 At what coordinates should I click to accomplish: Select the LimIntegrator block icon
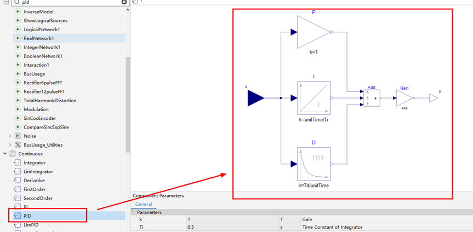point(18,171)
